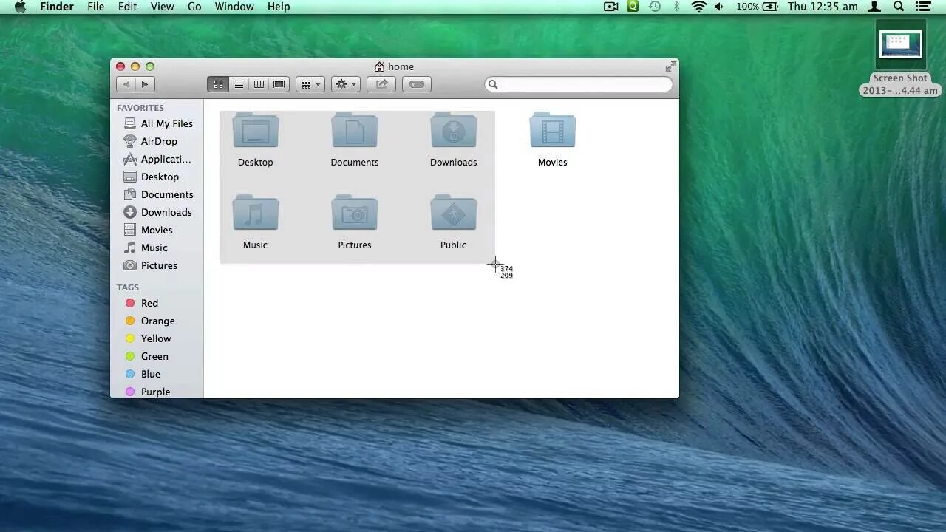The image size is (946, 532).
Task: Select the Movies folder icon in window
Action: coord(553,130)
